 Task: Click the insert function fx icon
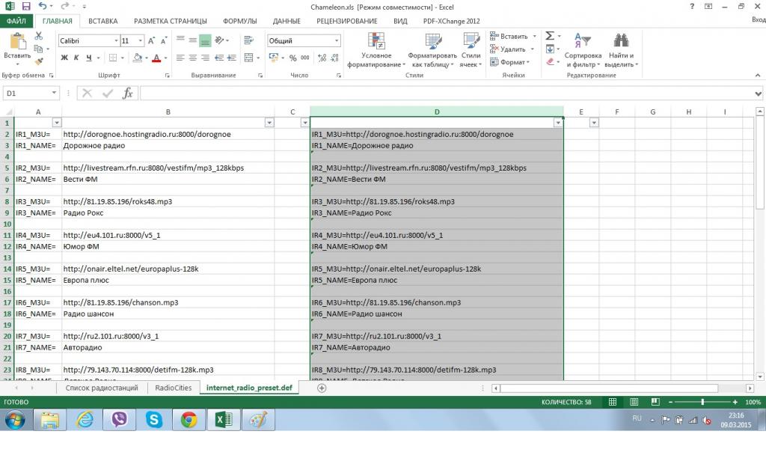128,94
